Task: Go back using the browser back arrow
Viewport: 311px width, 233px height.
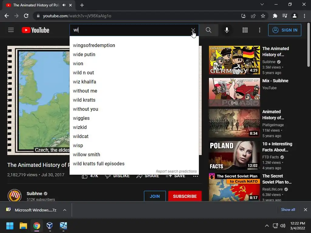Action: [7, 16]
